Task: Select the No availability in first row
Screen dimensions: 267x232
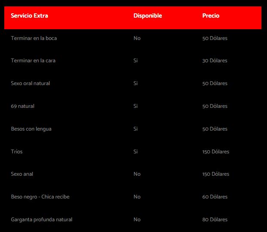Action: [x=137, y=38]
